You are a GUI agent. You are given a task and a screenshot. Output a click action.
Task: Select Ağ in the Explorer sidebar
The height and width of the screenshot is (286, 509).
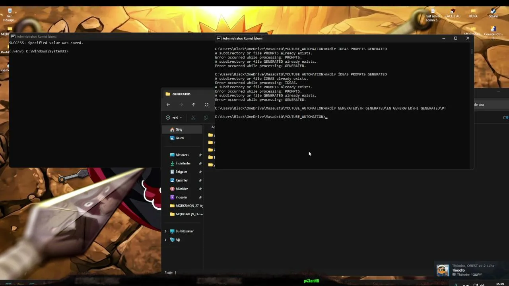[x=175, y=240]
